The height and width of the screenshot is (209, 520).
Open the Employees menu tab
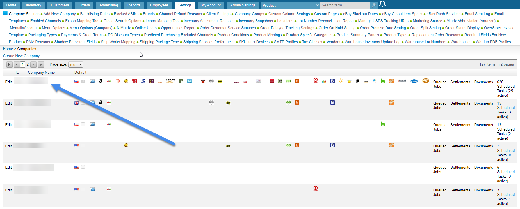click(x=159, y=5)
